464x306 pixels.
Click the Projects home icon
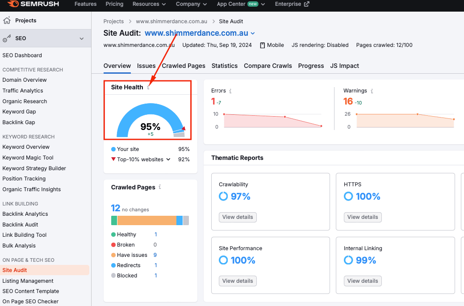click(7, 21)
